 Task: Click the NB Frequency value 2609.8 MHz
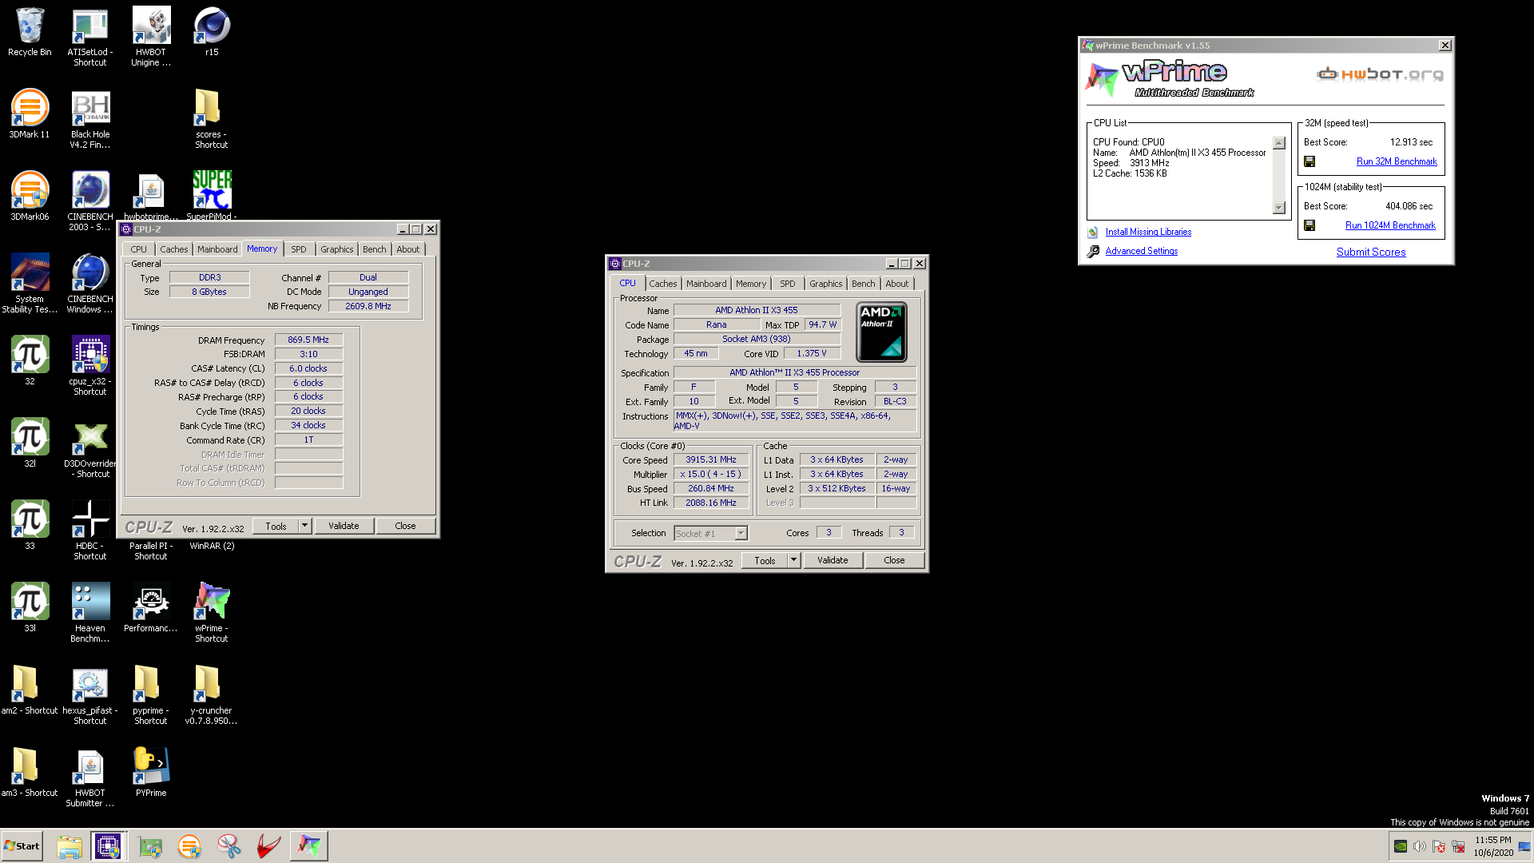point(368,306)
